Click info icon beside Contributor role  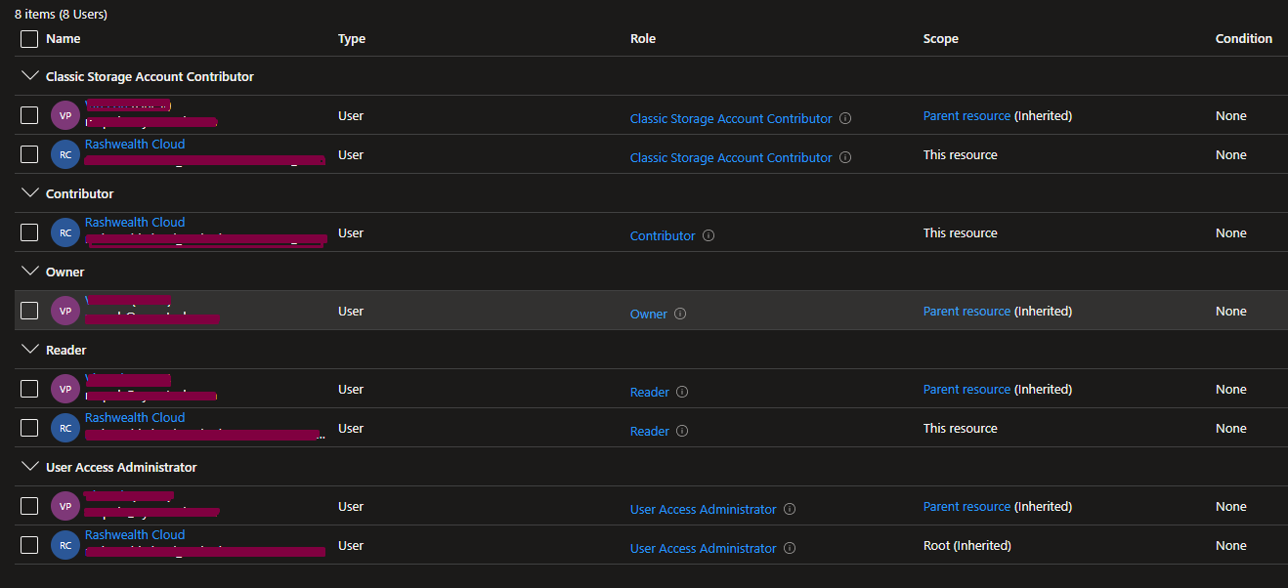point(708,235)
